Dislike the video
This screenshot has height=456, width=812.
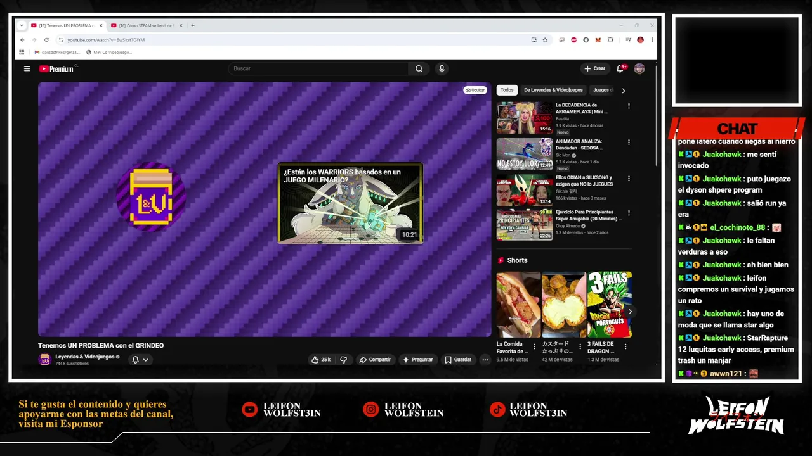[x=343, y=360]
